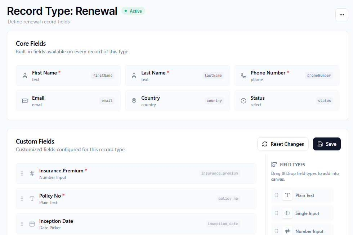The height and width of the screenshot is (235, 353).
Task: Click the Custom Fields heading
Action: (x=35, y=141)
